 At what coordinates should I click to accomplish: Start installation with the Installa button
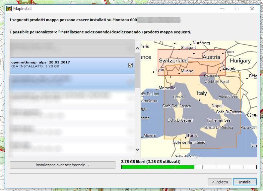(245, 182)
